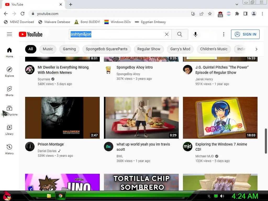Open the Prison Montage video title
This screenshot has height=201, width=268.
[x=51, y=144]
